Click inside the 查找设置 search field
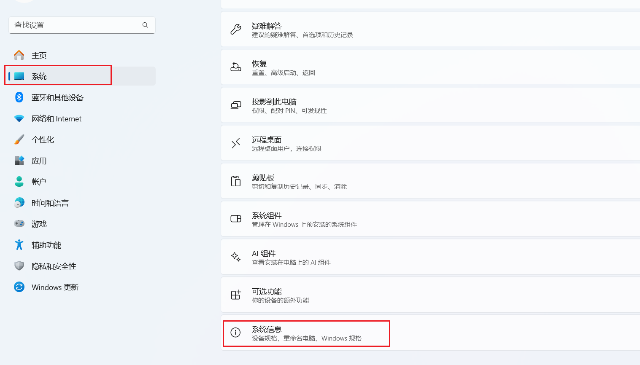Screen dimensions: 640x365 click(68, 25)
